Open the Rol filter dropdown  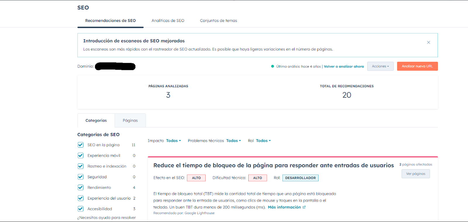coord(263,141)
